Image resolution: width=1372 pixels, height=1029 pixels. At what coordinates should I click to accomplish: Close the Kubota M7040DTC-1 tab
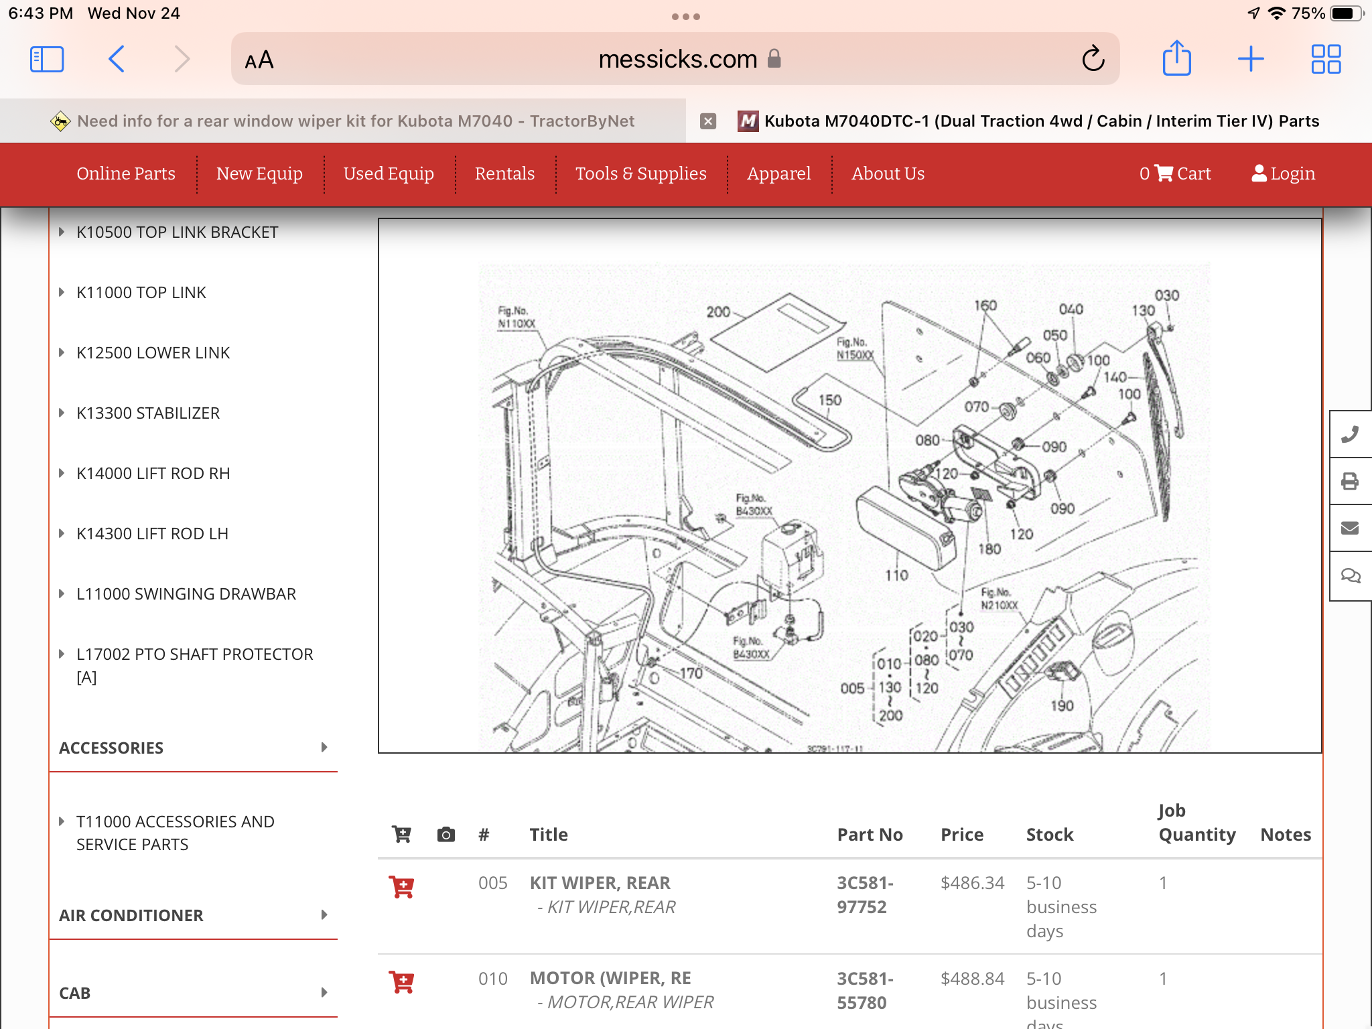click(708, 121)
